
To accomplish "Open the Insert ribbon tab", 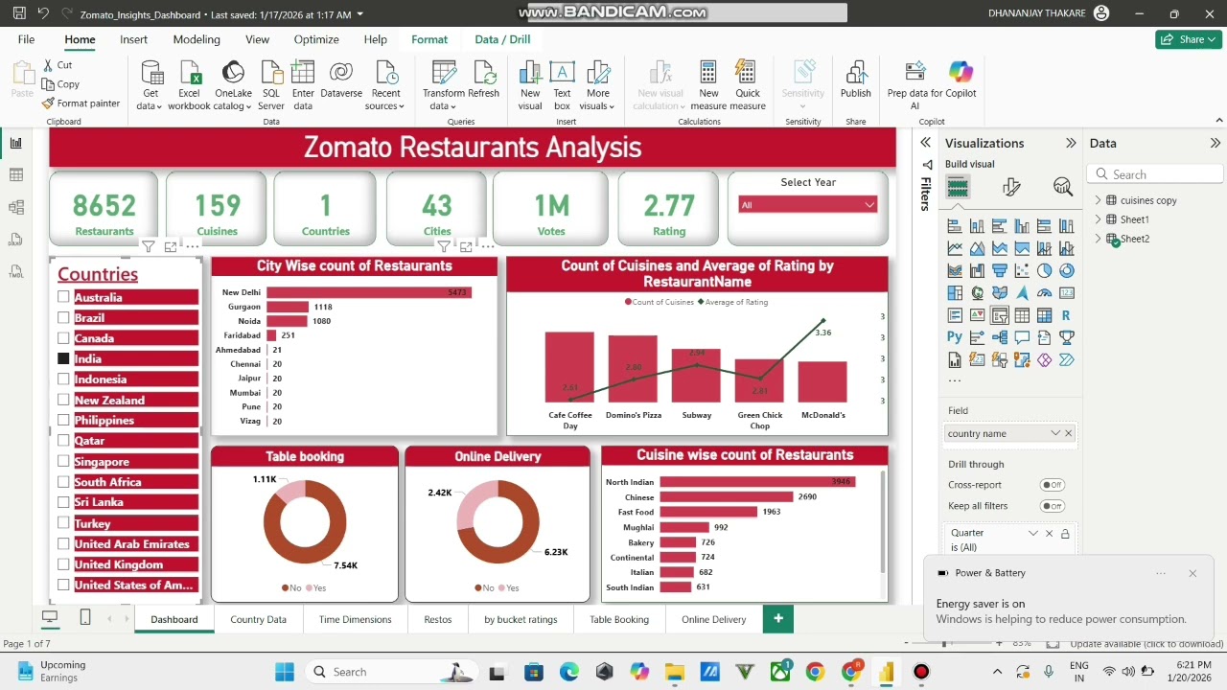I will (x=133, y=39).
